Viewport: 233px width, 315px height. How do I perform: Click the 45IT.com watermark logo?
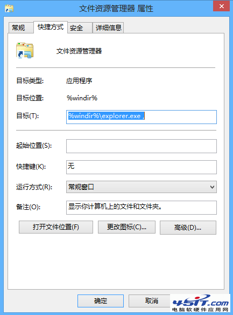pos(200,303)
